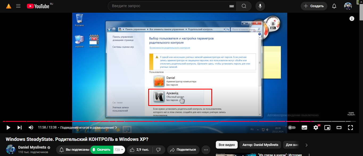Open the player settings gear
Screen dimensions: 363x156
(316, 127)
